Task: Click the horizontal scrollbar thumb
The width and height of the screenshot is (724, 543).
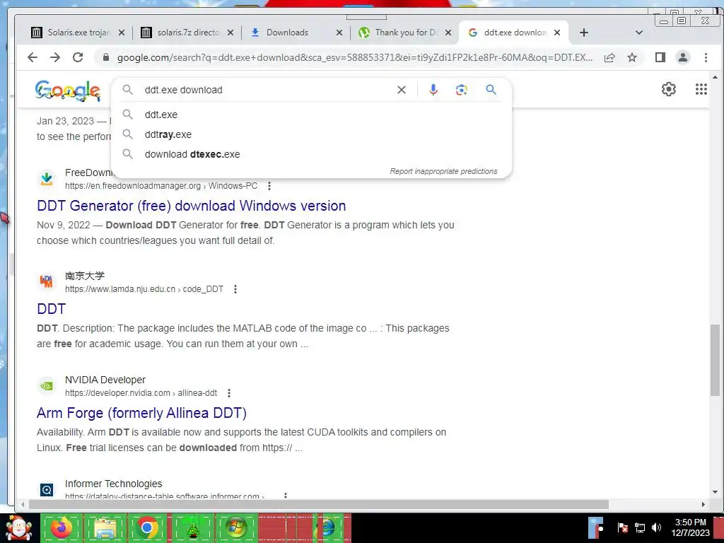Action: point(319,504)
